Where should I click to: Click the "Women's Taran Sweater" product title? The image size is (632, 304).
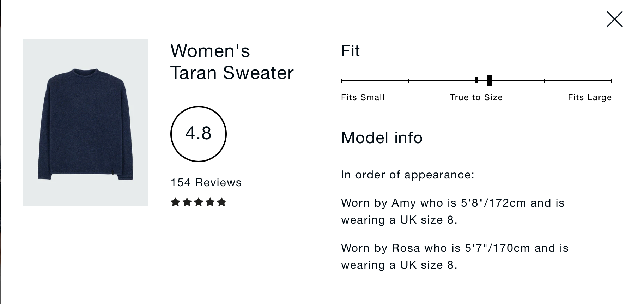coord(232,62)
